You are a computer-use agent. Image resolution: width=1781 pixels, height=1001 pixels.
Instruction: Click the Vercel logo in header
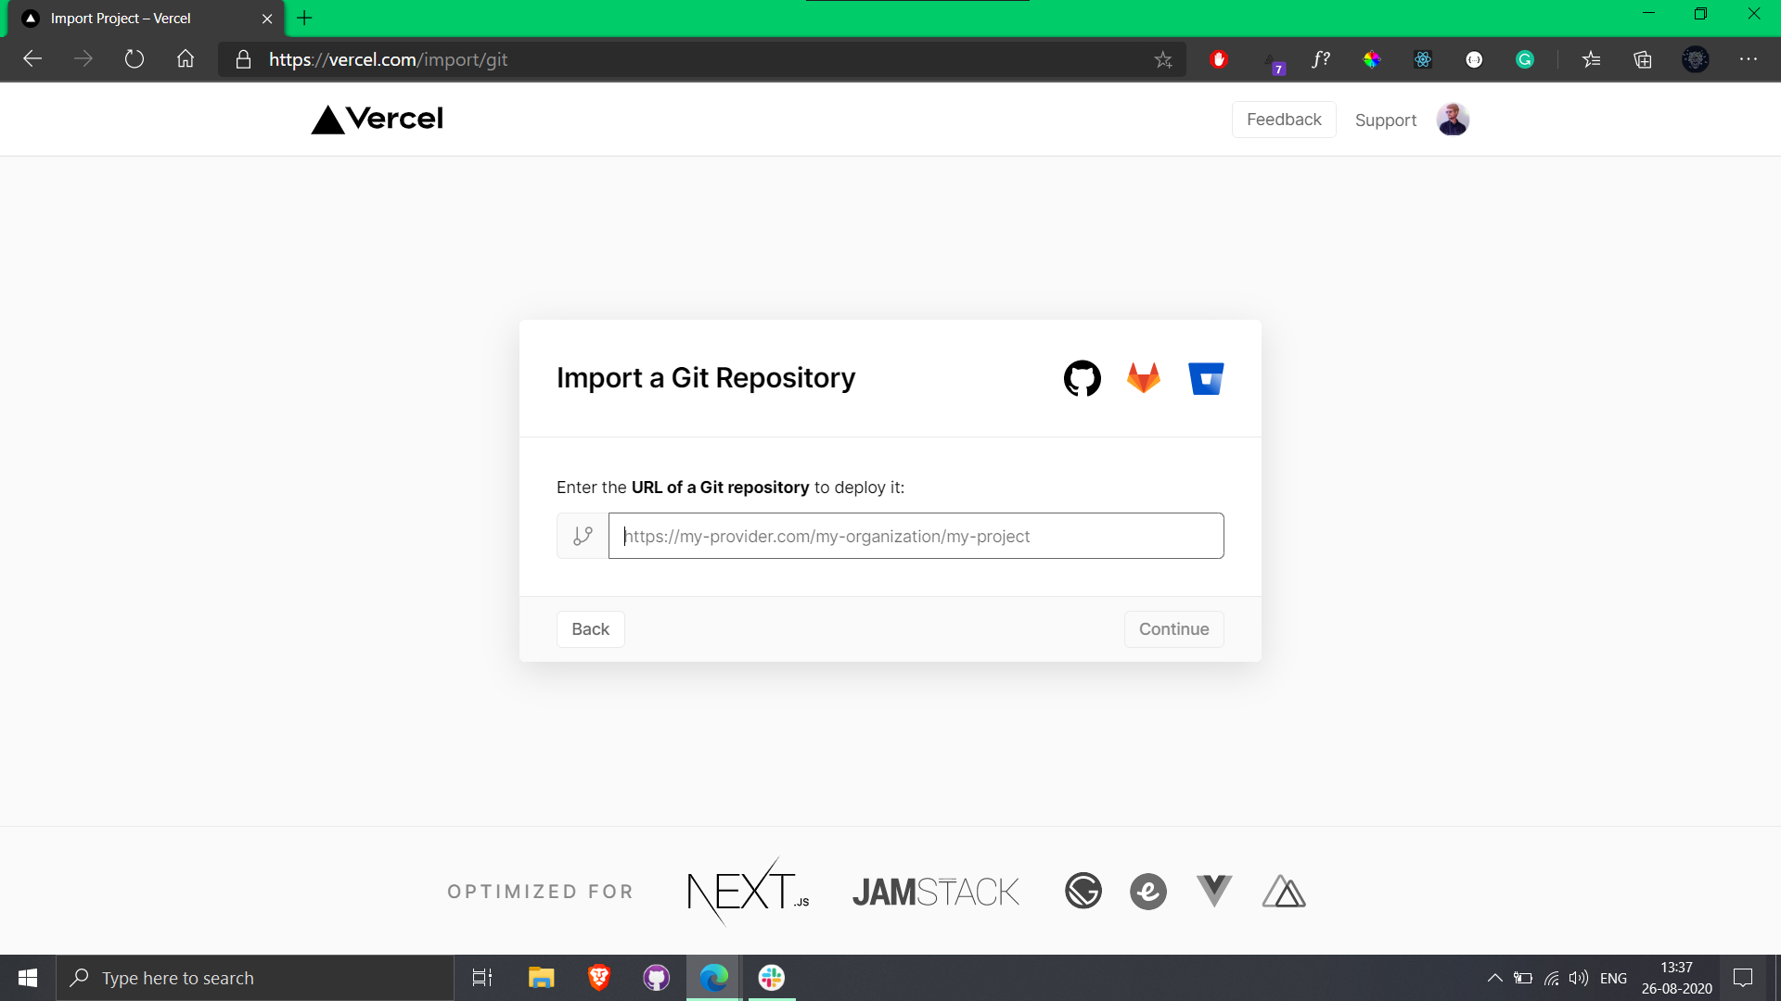pyautogui.click(x=378, y=120)
